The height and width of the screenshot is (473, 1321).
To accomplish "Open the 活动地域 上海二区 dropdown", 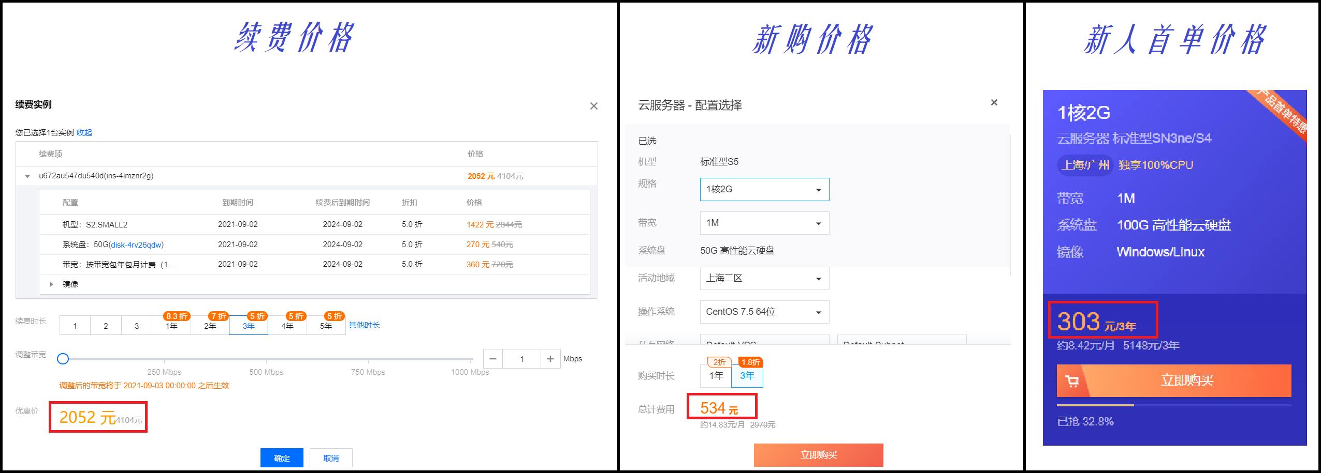I will pos(764,278).
